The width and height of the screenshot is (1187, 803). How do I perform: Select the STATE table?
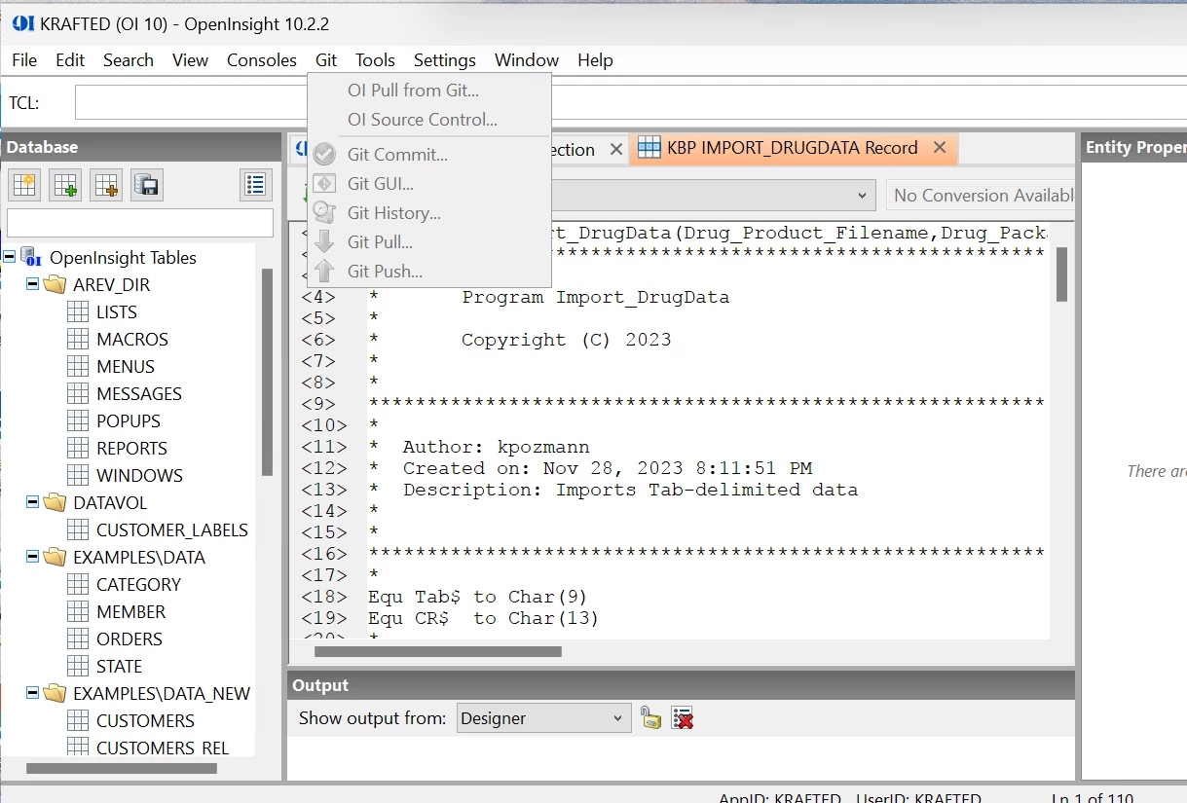click(119, 667)
